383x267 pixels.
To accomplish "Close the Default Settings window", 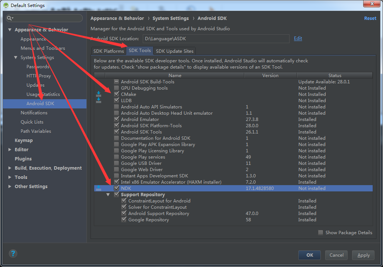I will (x=372, y=4).
